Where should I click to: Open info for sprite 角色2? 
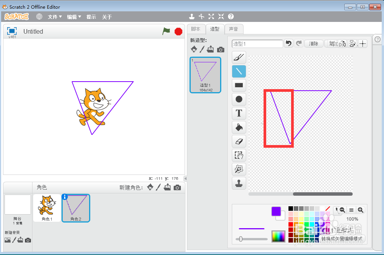[x=65, y=197]
